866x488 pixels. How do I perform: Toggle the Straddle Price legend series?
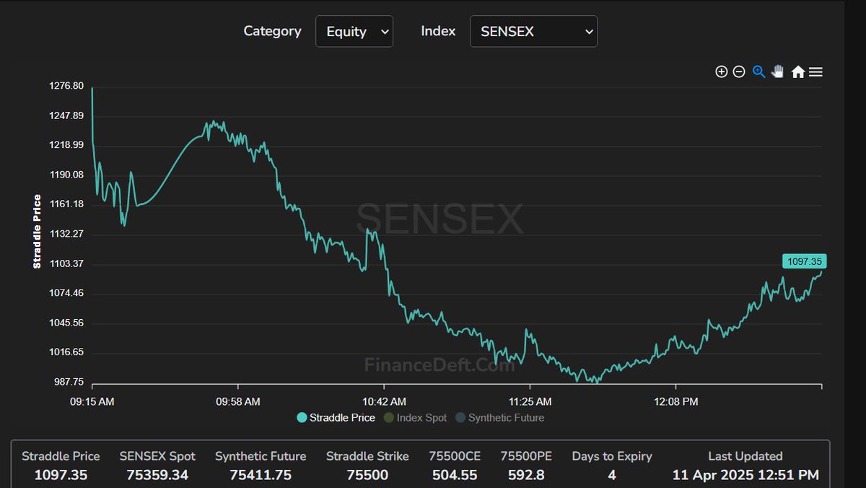pyautogui.click(x=336, y=417)
